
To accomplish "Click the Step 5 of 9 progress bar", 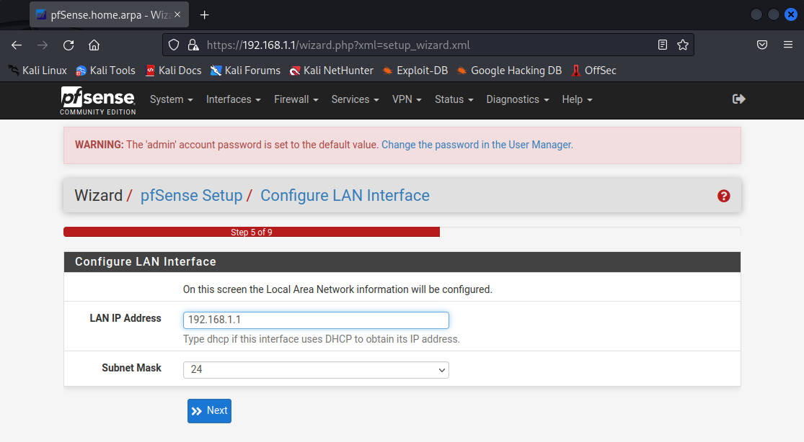I will (x=251, y=233).
